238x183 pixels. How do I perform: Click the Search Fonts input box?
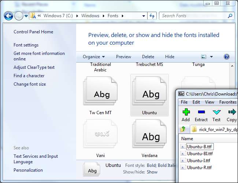pos(193,16)
